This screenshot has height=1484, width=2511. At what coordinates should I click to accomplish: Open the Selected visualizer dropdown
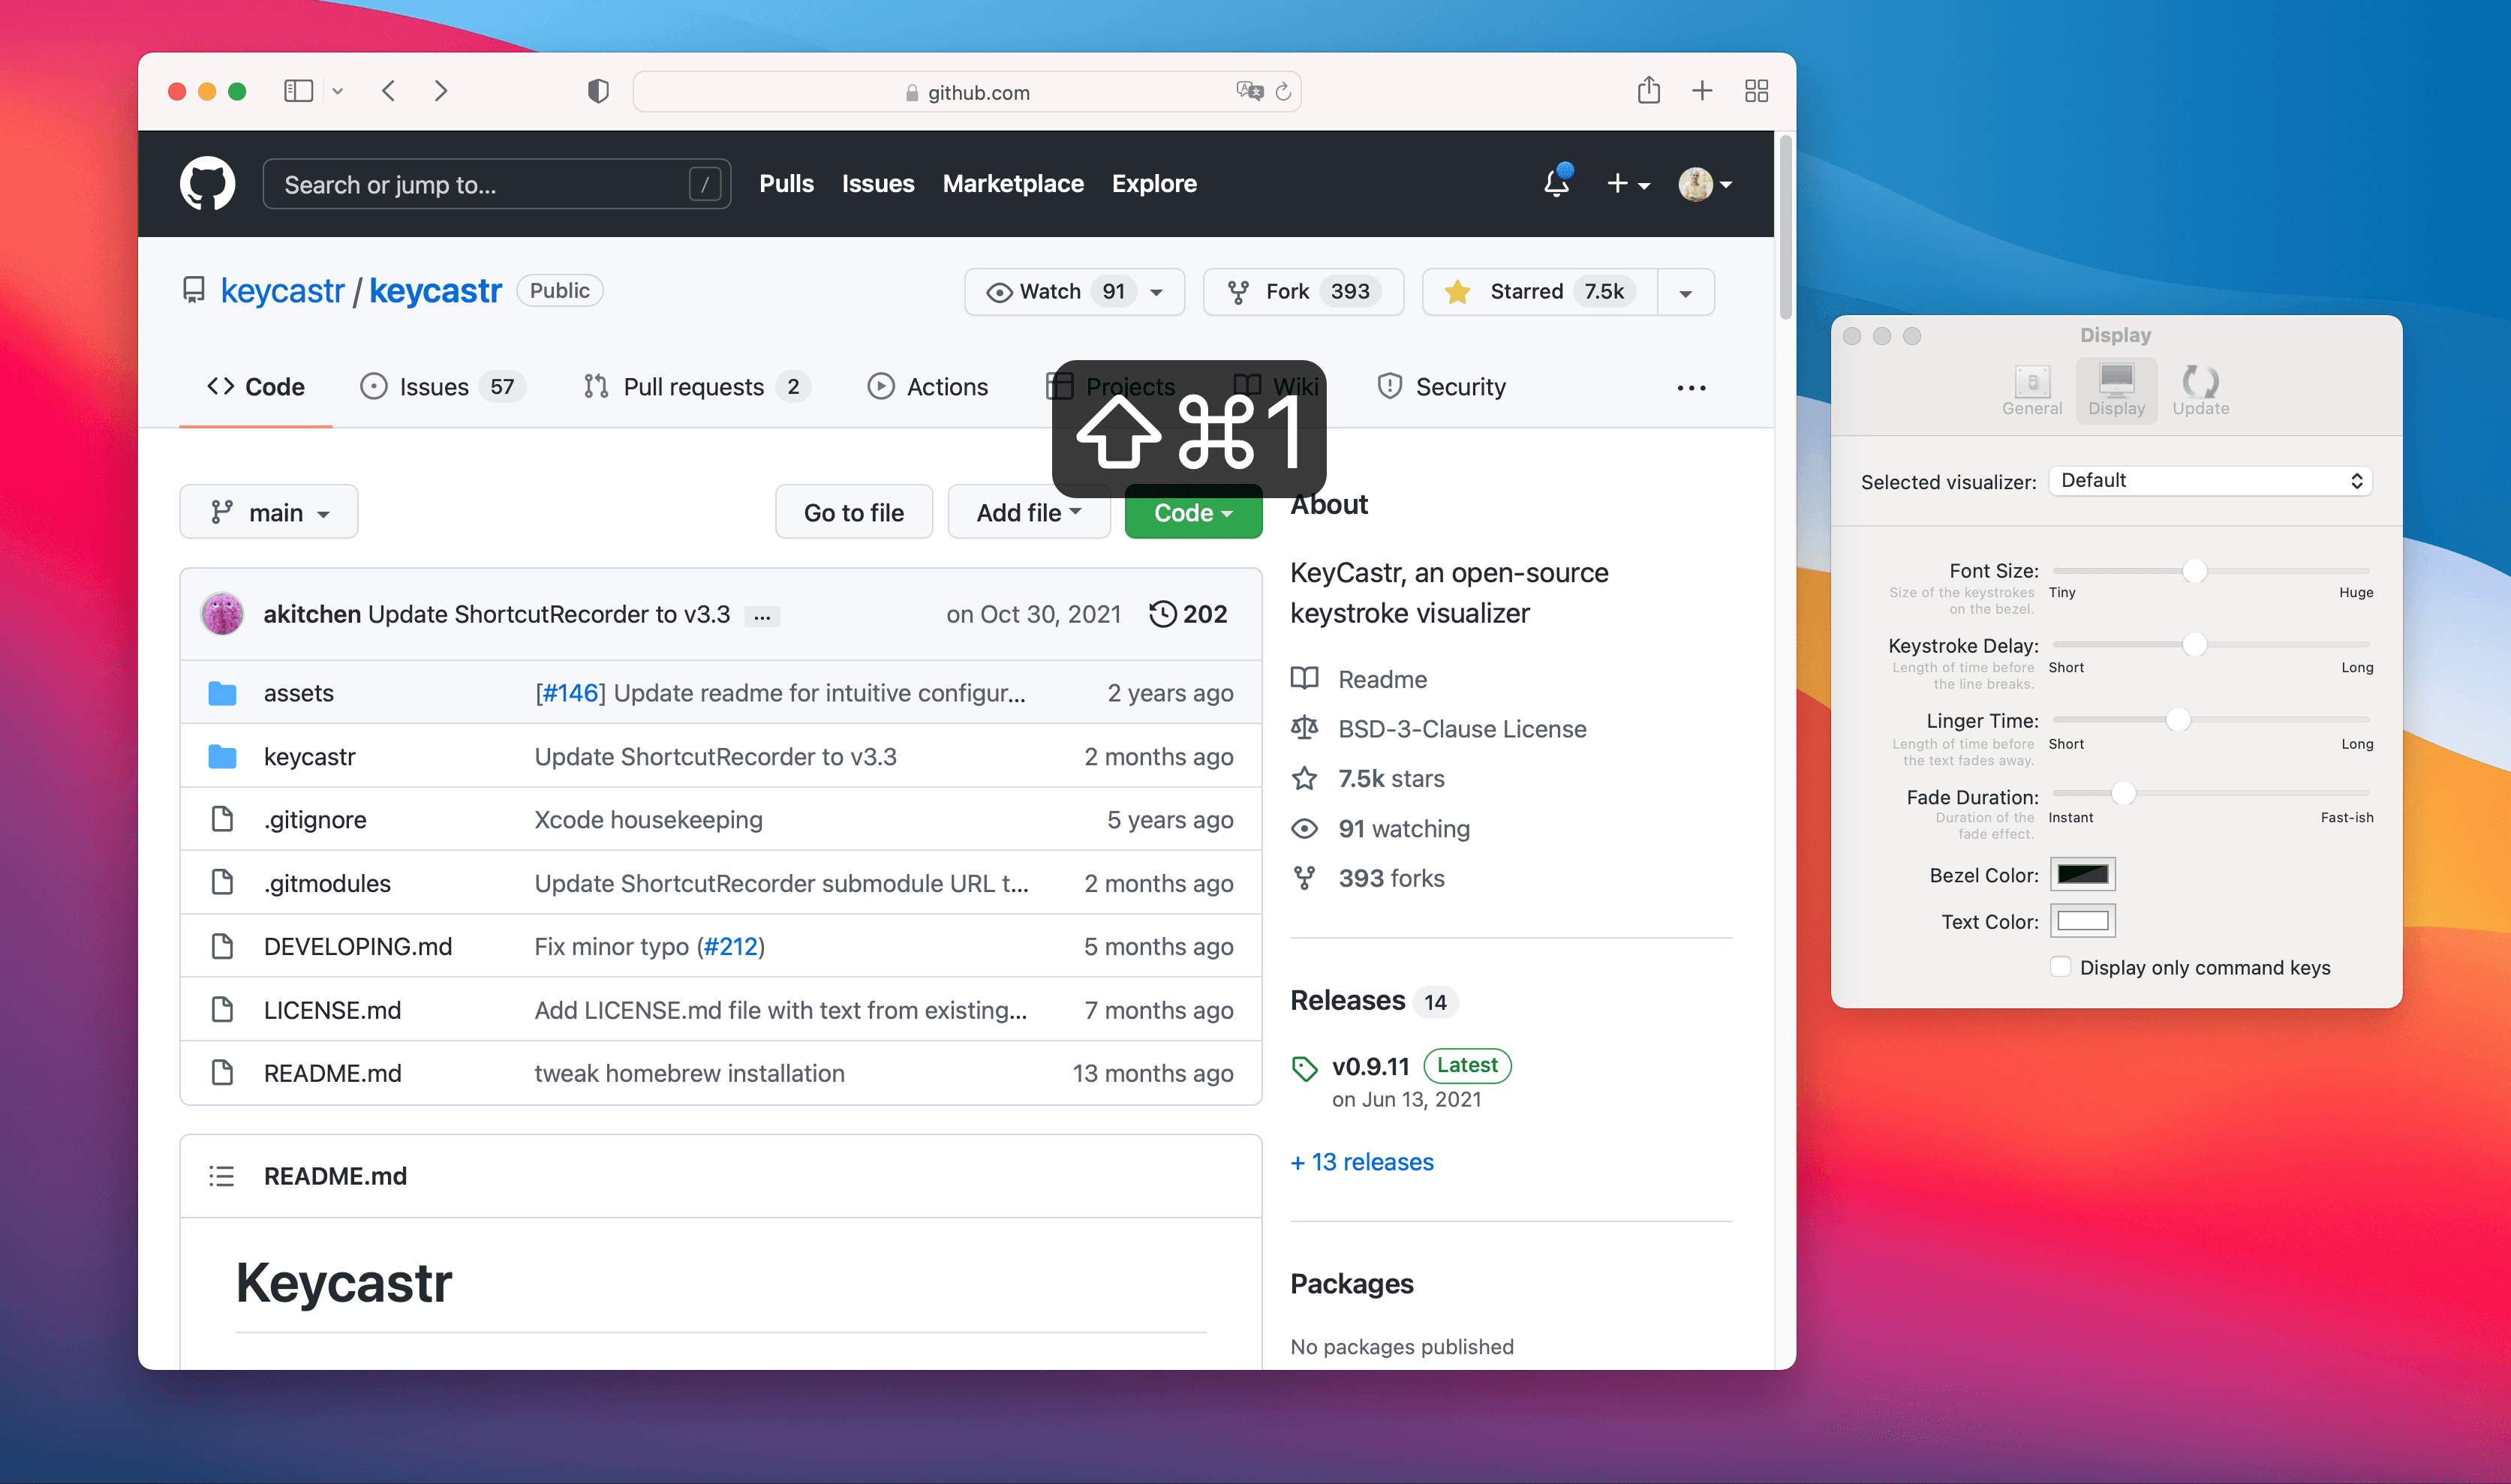click(2209, 480)
